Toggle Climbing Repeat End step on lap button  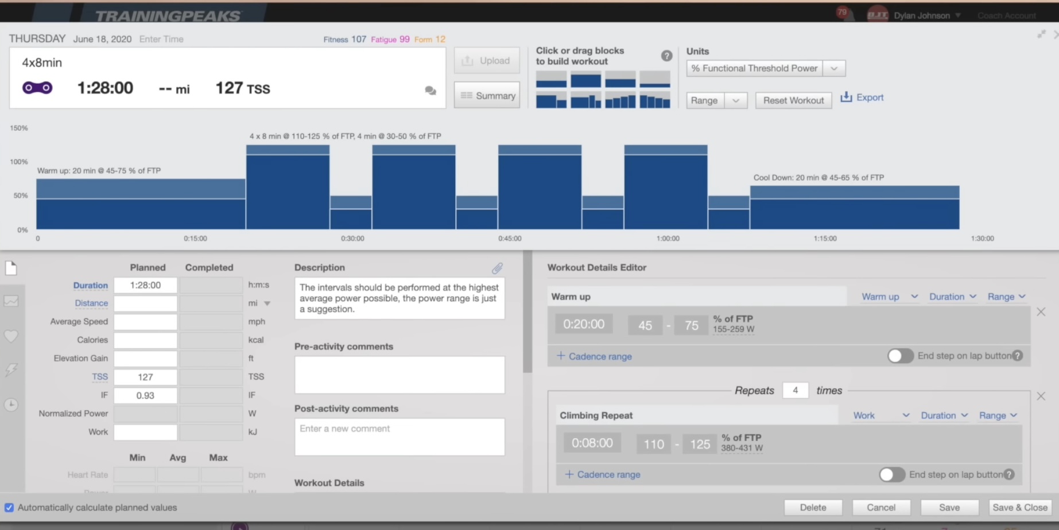tap(891, 474)
